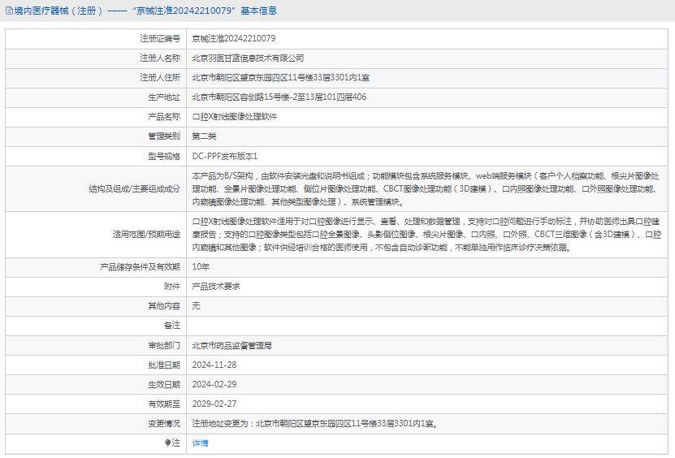Open the 详情 link in the note row
Image resolution: width=675 pixels, height=458 pixels.
(200, 443)
